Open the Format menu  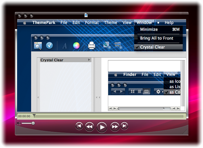92,23
